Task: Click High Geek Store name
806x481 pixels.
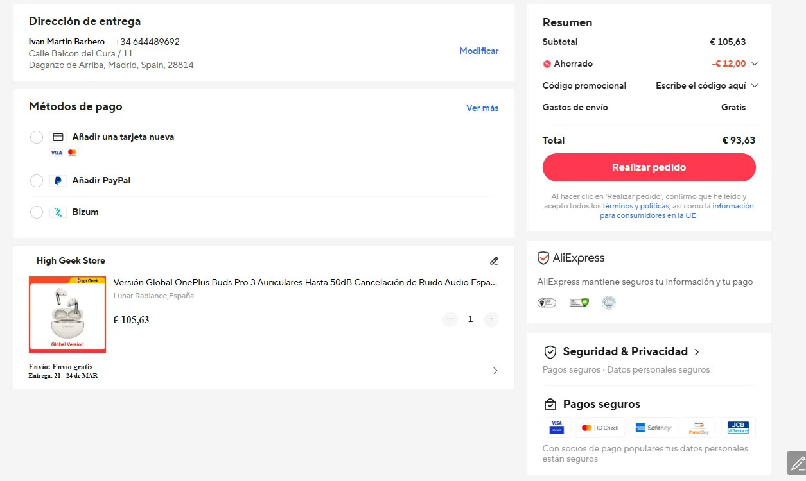Action: [x=71, y=261]
